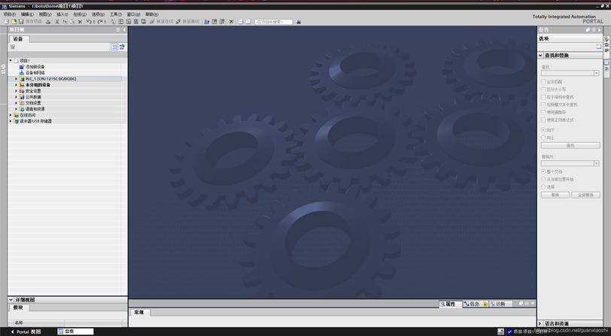The image size is (611, 336).
Task: Save the project using 保存项目
Action: 30,22
